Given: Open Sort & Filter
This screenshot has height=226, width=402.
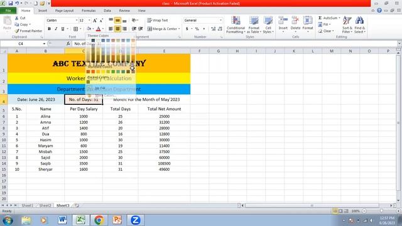Looking at the screenshot, I should 347,24.
